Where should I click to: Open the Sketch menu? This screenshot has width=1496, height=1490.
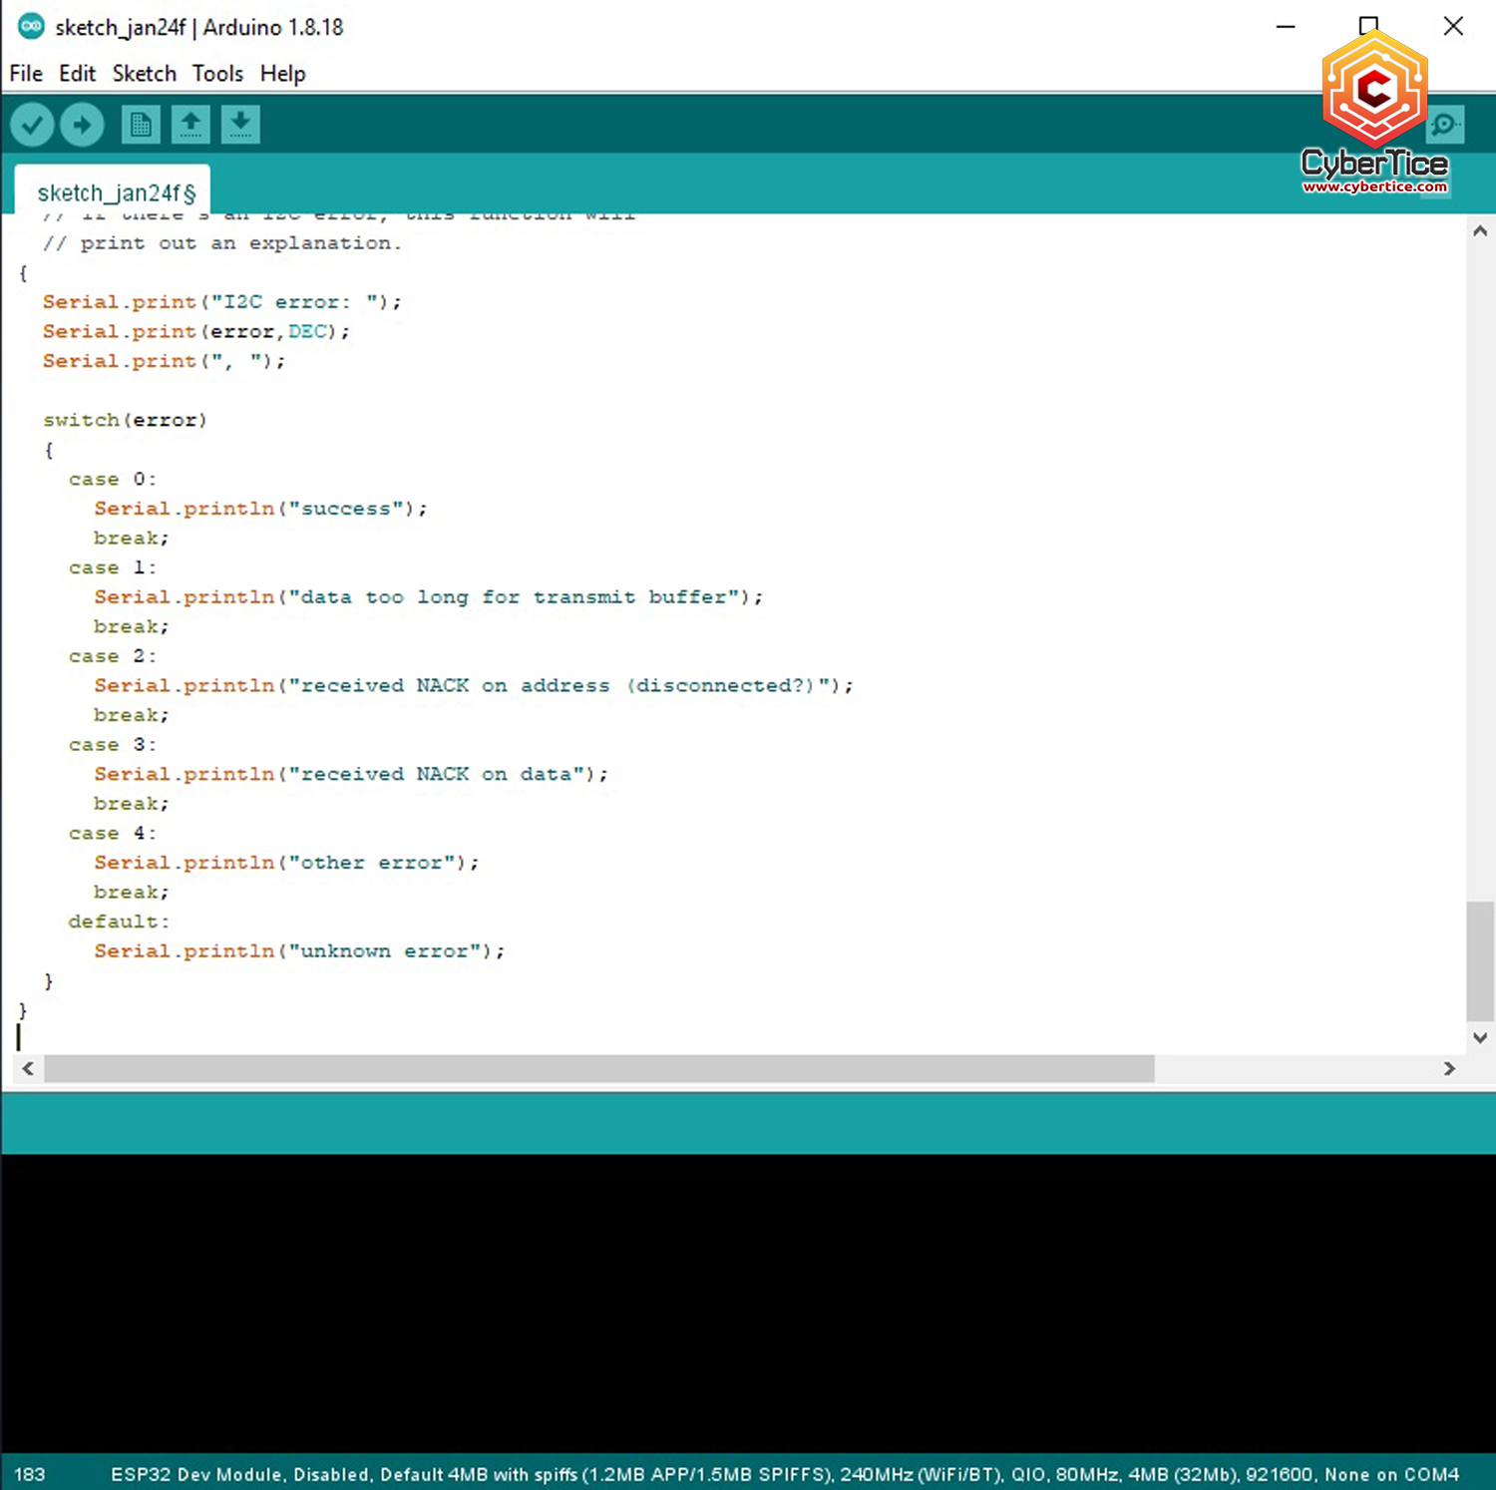(144, 74)
